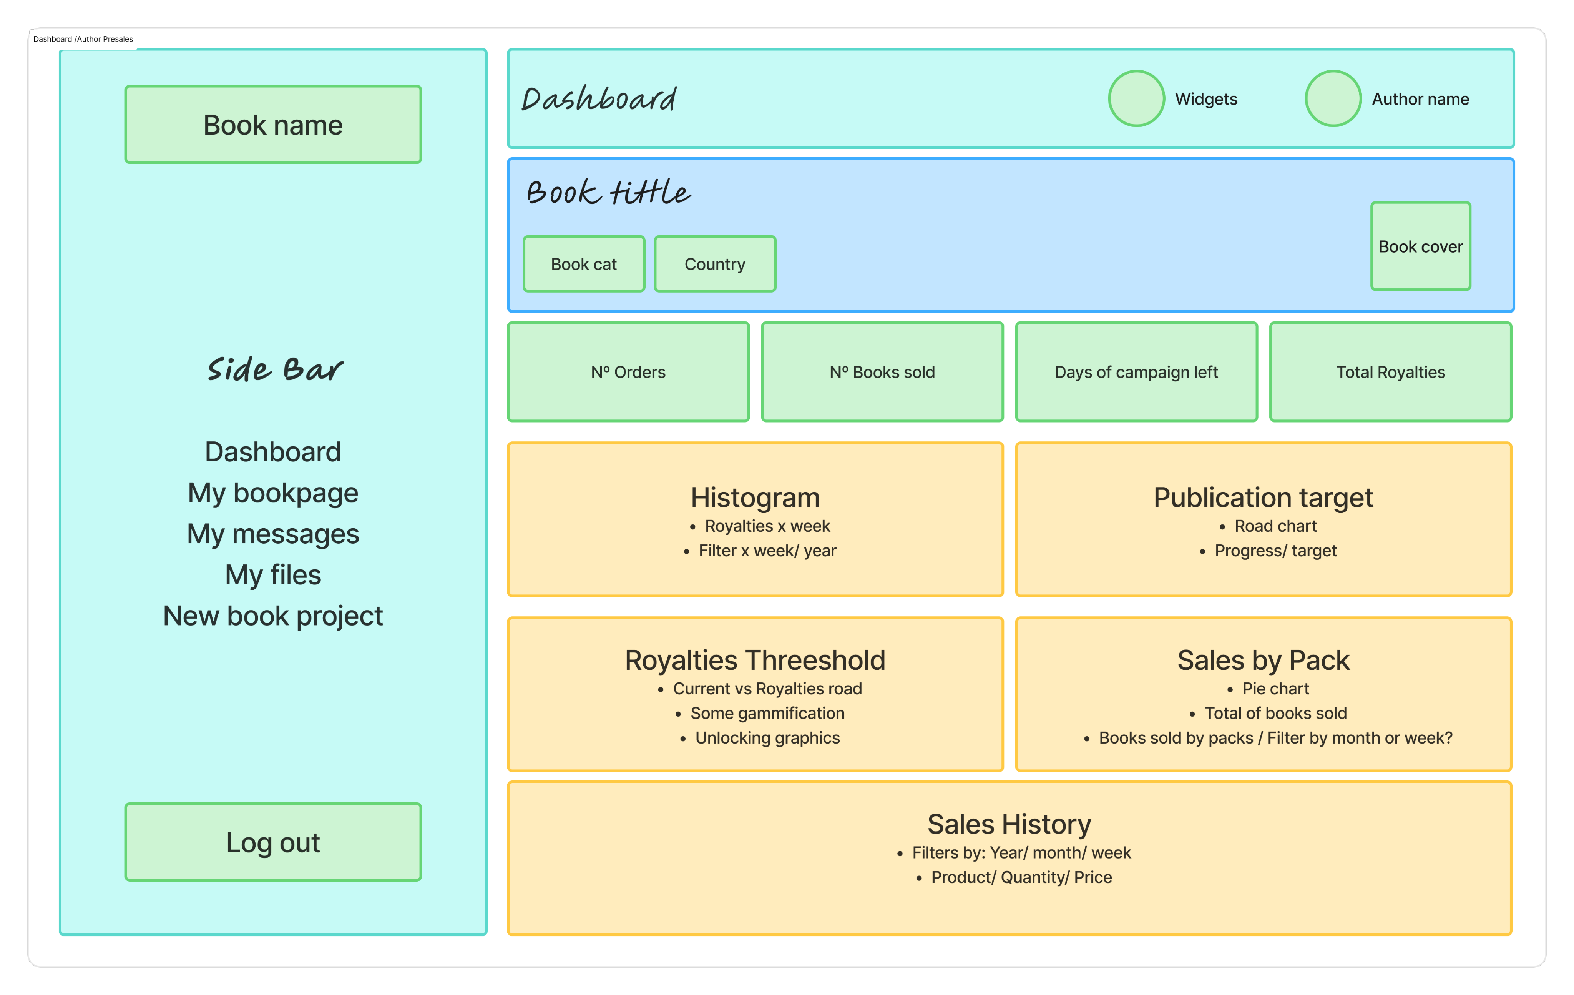Select Dashboard in the sidebar menu

[x=272, y=452]
